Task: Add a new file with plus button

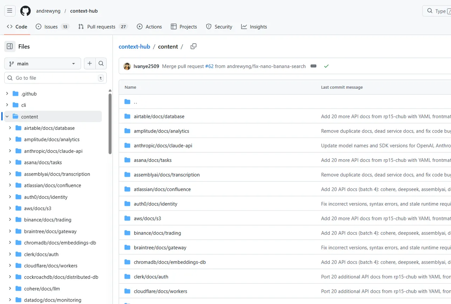Action: 89,64
